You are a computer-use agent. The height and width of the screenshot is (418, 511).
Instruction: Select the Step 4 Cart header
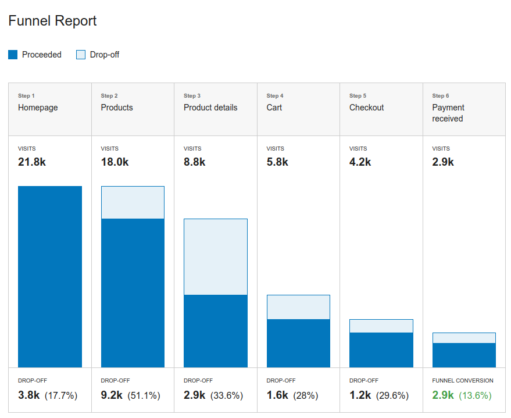[298, 109]
